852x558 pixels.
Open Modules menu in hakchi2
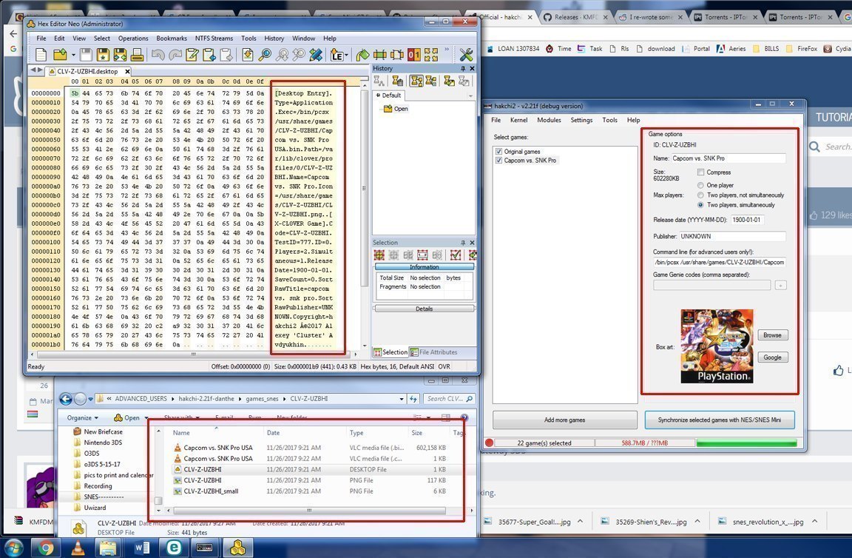coord(549,120)
